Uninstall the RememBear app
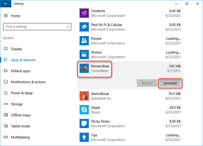This screenshot has height=146, width=203. (x=170, y=83)
